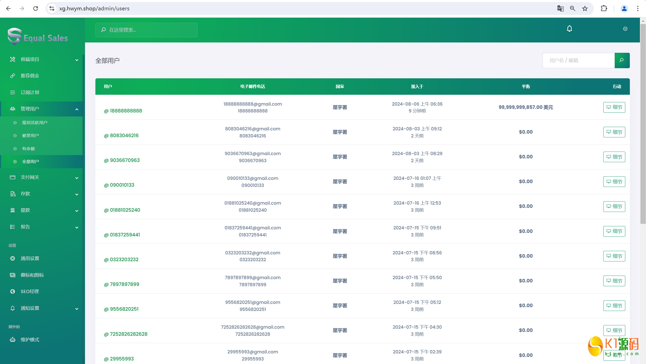Viewport: 646px width, 364px height.
Task: Click the 在这里搜索 top search field
Action: 146,30
